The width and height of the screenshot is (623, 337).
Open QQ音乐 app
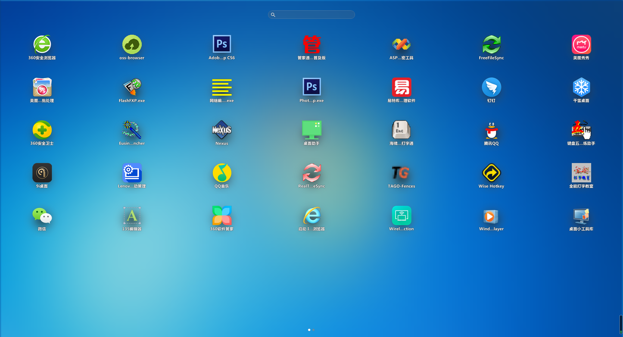(222, 173)
